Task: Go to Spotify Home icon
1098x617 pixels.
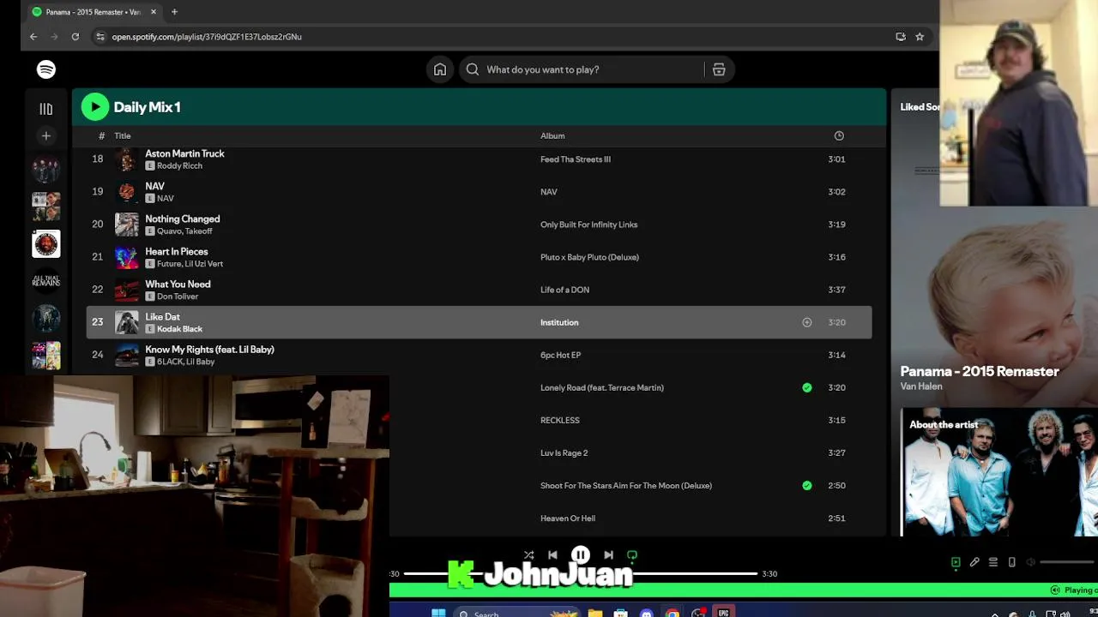Action: 440,69
